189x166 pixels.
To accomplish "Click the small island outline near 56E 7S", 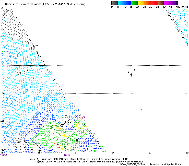I will [x=141, y=110].
